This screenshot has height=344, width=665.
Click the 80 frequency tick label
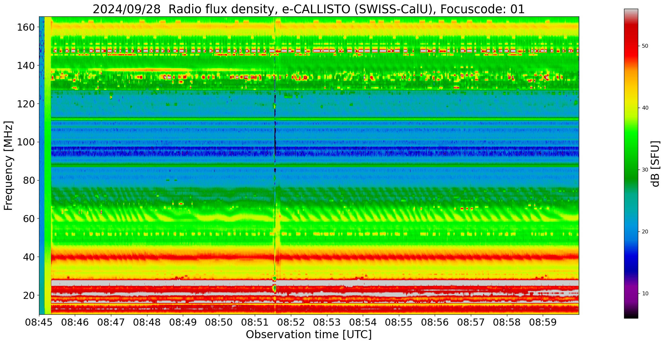(29, 180)
